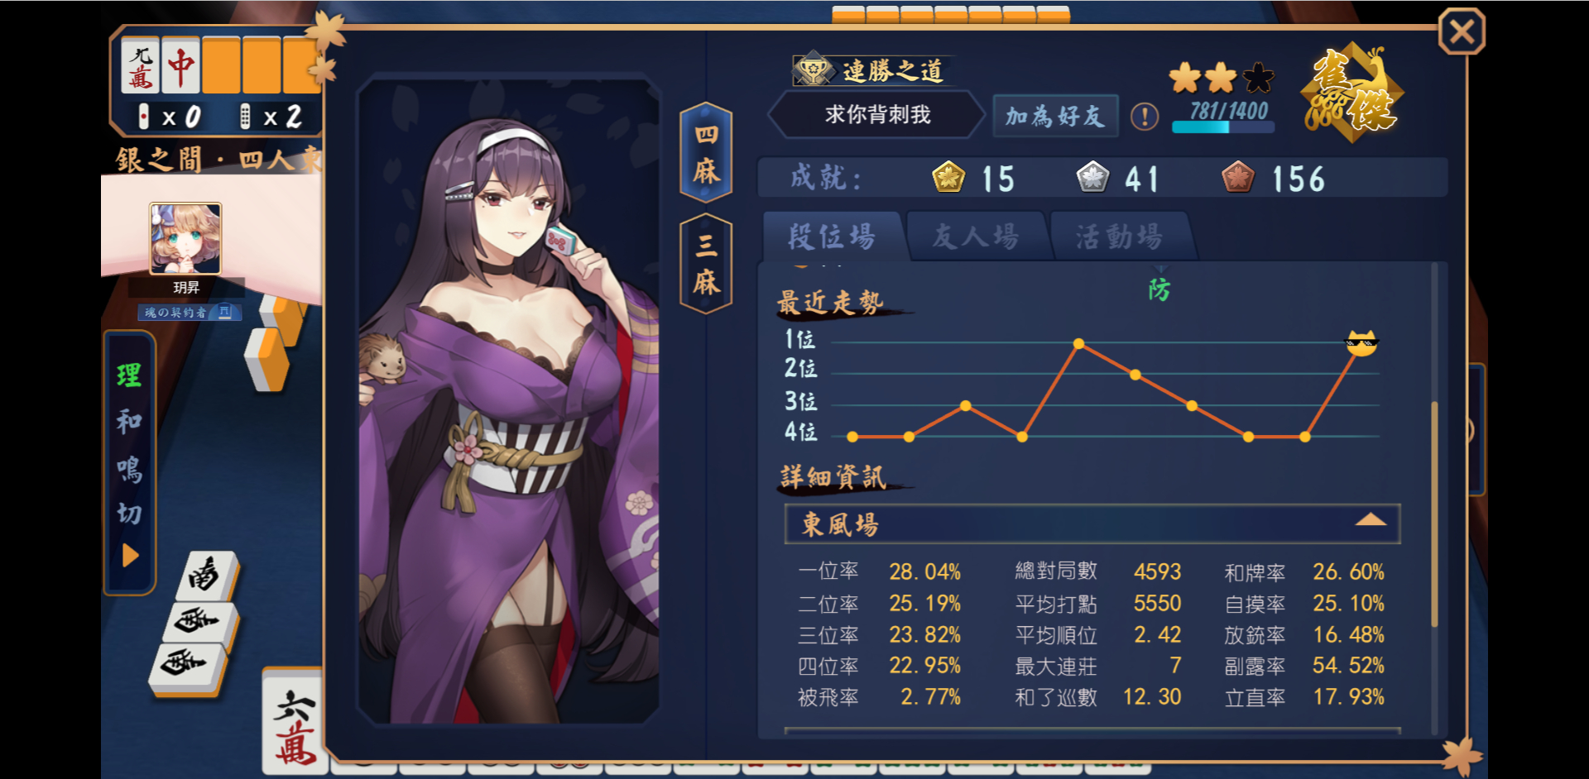Screen dimensions: 1589x779
Task: Open the 活動場 tab
Action: [1120, 237]
